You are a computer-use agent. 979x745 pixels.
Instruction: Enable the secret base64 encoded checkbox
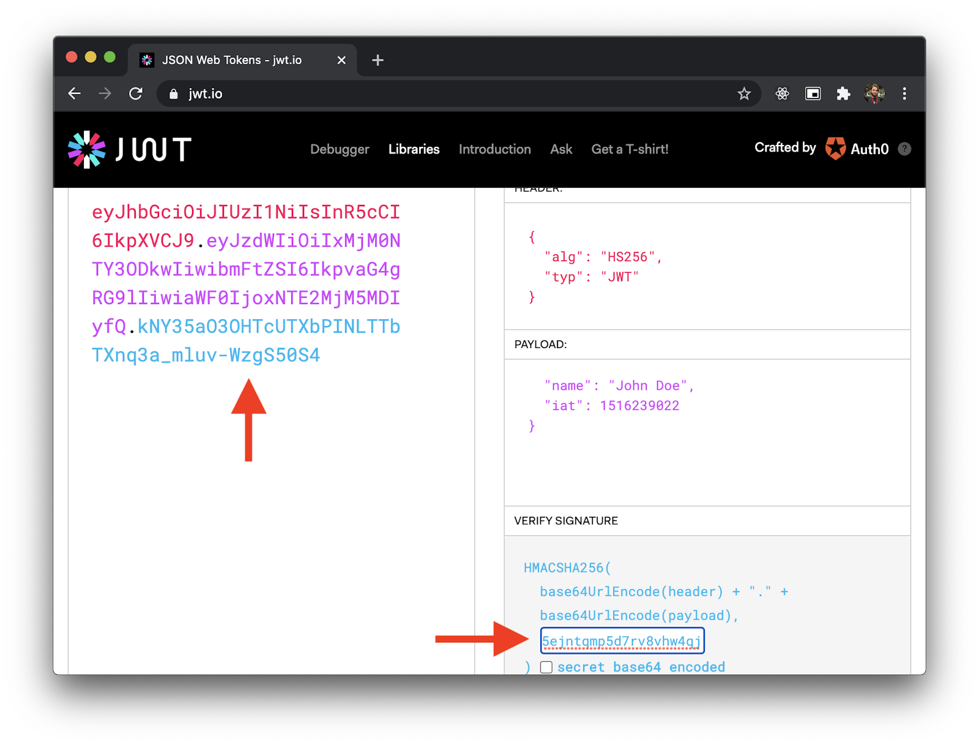tap(545, 667)
